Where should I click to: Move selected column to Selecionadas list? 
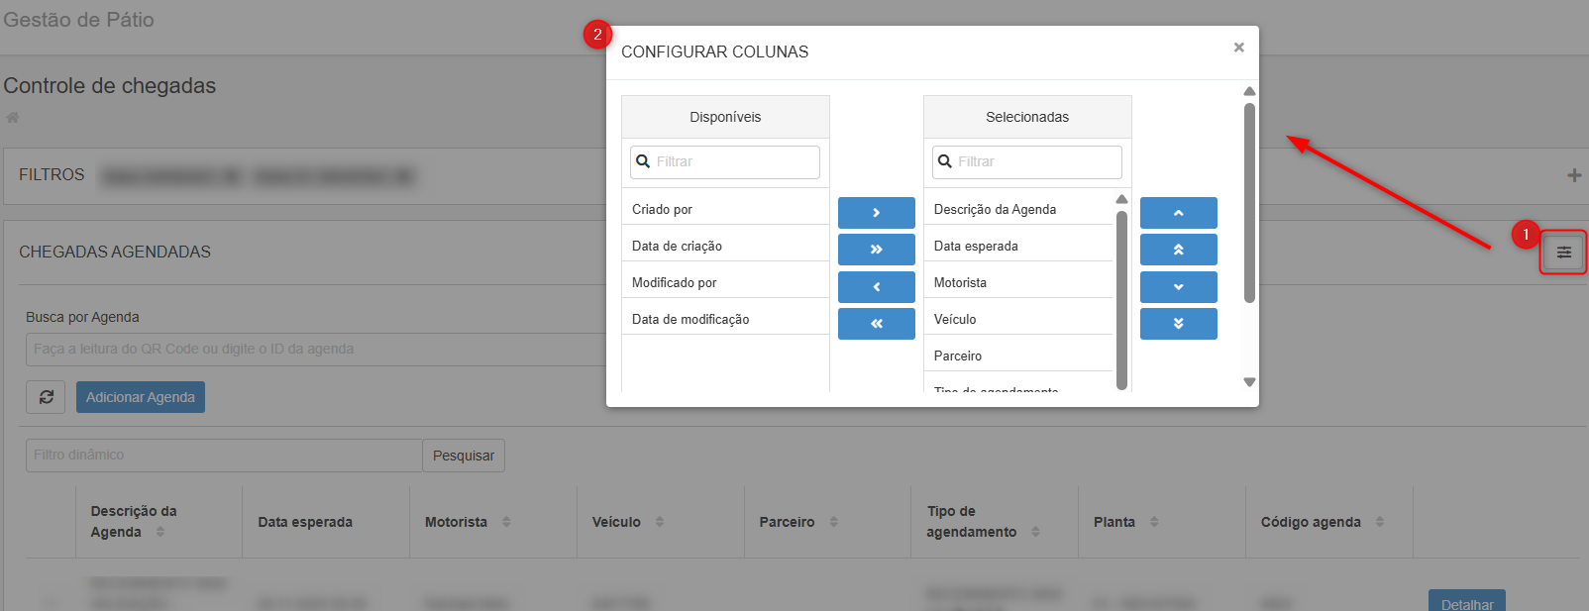(876, 213)
